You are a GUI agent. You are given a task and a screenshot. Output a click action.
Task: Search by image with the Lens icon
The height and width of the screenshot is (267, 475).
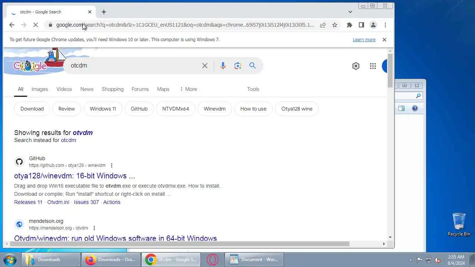(x=238, y=66)
